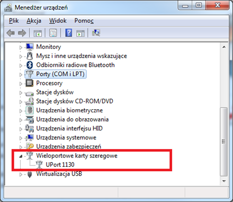Select Stacje dysków CD-ROM/DVD label
This screenshot has height=202, width=233.
75,101
